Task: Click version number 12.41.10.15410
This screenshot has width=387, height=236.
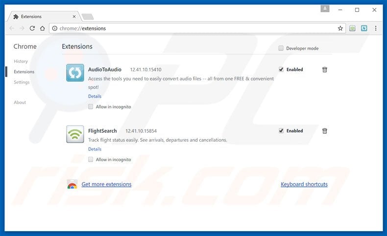Action: (145, 70)
